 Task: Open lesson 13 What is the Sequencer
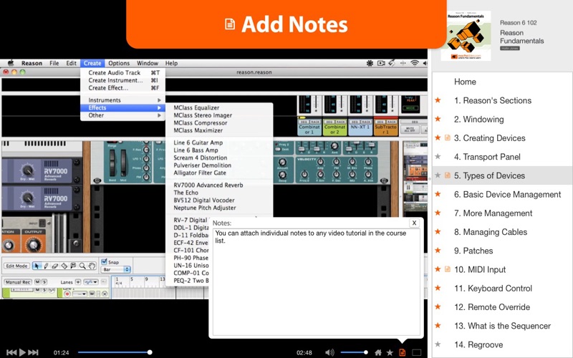click(503, 326)
